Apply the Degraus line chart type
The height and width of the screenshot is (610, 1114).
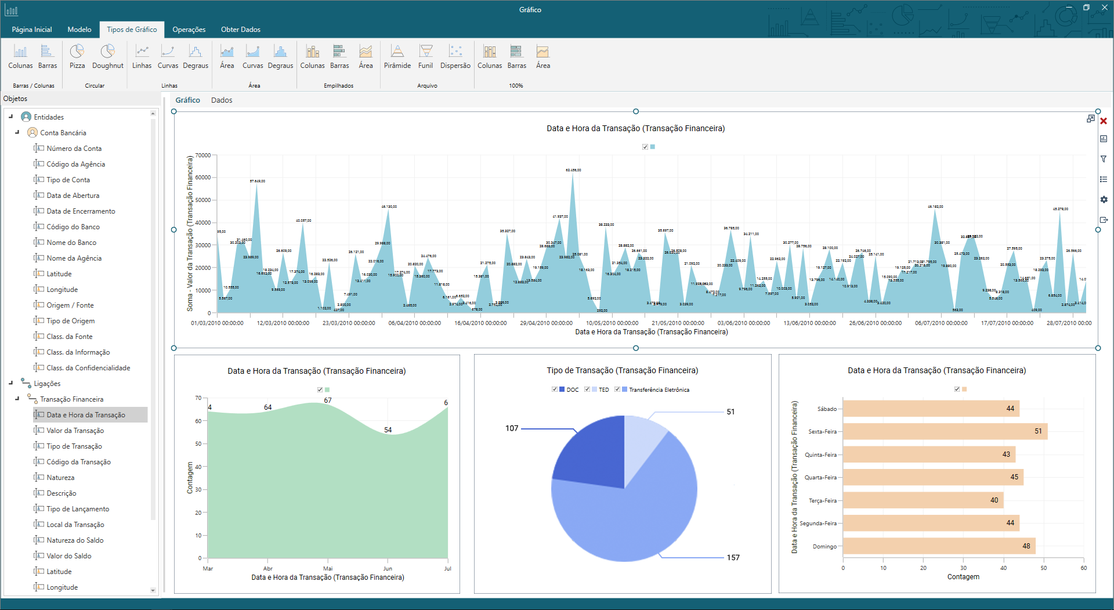click(x=196, y=57)
